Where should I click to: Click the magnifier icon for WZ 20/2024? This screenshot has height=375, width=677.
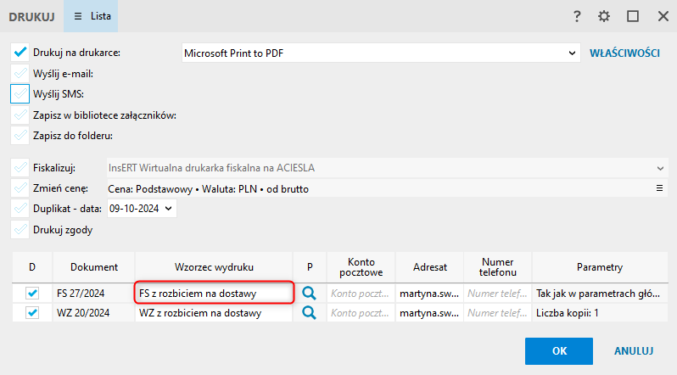click(310, 313)
